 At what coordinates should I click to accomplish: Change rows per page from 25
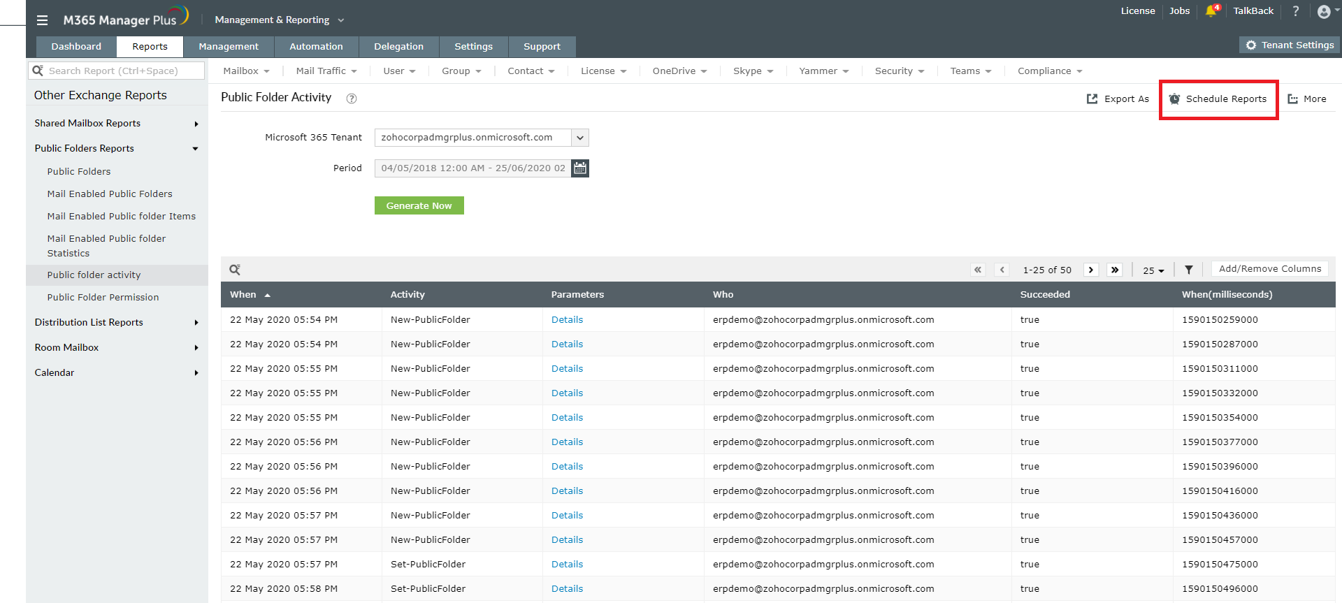point(1153,270)
